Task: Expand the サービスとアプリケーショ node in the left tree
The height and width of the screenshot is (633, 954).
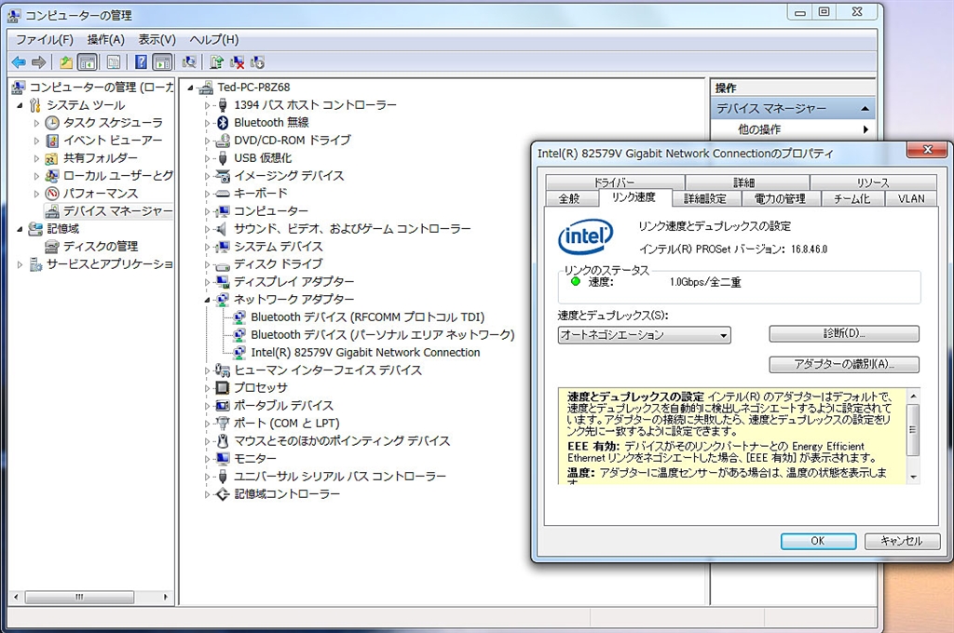Action: (20, 264)
